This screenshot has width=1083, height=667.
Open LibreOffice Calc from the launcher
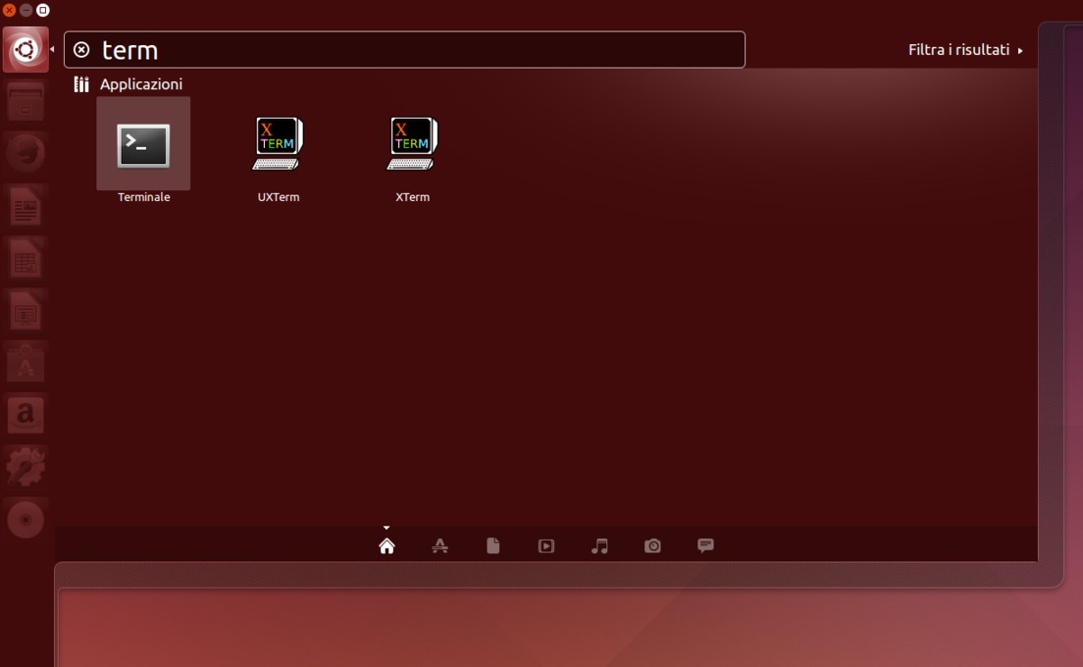pyautogui.click(x=26, y=258)
